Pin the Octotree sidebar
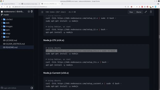Viewport: 160px width, 90px height. pyautogui.click(x=32, y=12)
